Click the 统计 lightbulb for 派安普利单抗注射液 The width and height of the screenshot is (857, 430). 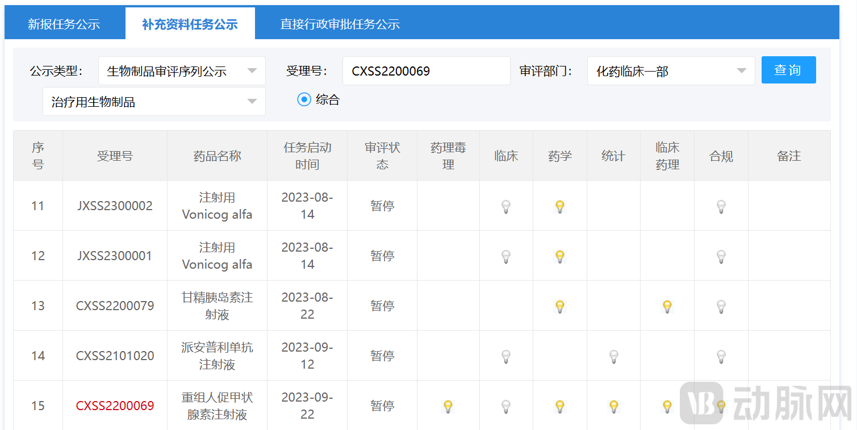click(x=613, y=356)
